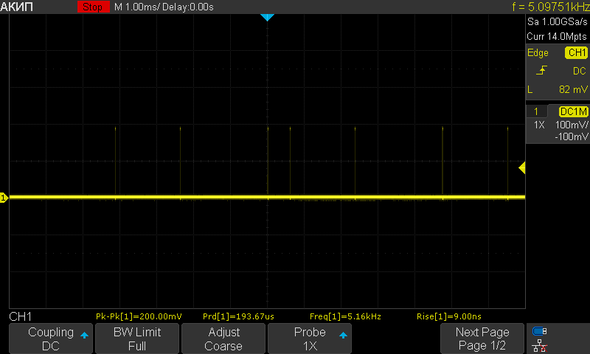The image size is (590, 354).
Task: Select the CH1 trigger source badge
Action: (x=576, y=52)
